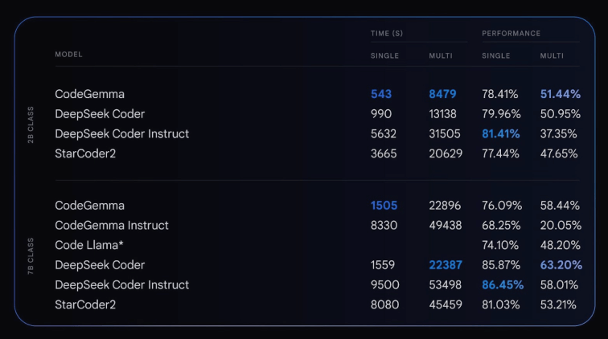Click the highlighted 51.44% performance value

(560, 94)
